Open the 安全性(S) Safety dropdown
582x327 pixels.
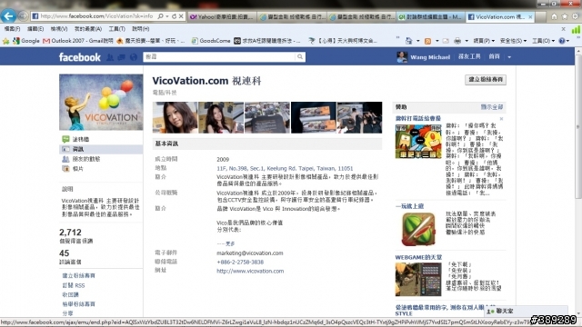click(514, 41)
